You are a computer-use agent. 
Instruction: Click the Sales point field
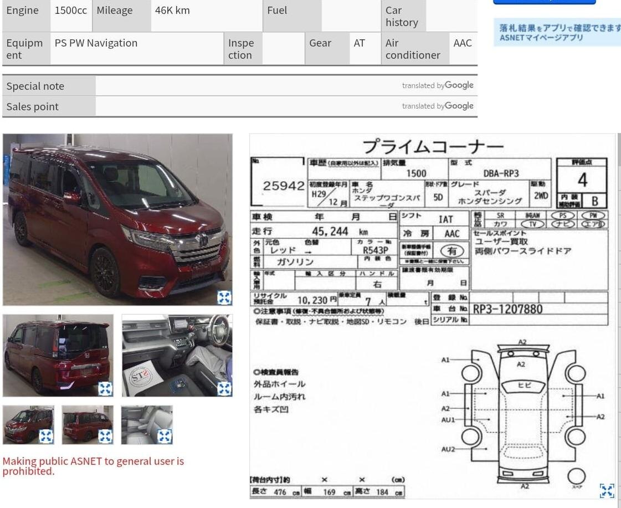click(x=286, y=106)
